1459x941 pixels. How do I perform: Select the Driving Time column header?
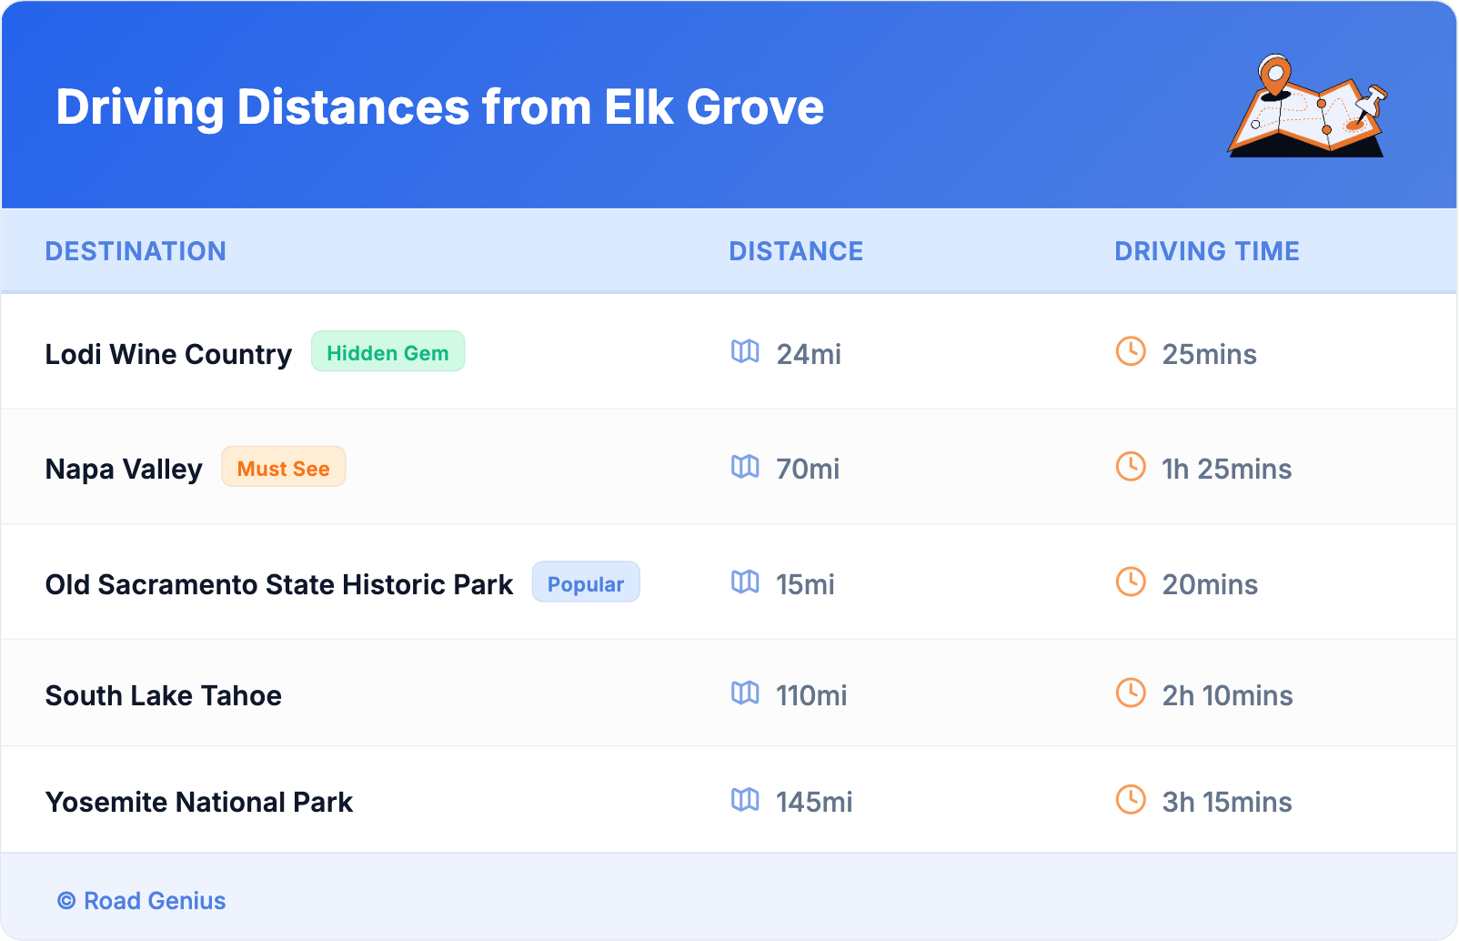point(1206,251)
